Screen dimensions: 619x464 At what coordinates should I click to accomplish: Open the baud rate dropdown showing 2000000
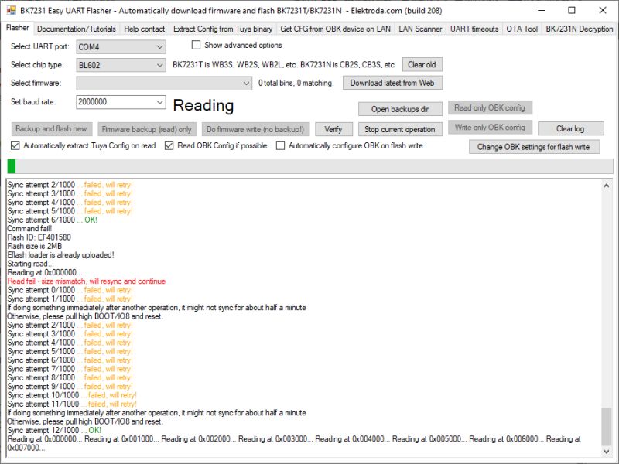coord(159,102)
